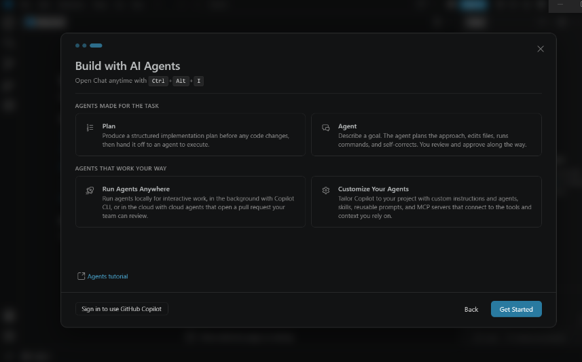Click the AGENTS THAT WORK YOUR WAY label
Viewport: 582px width, 362px height.
tap(121, 168)
